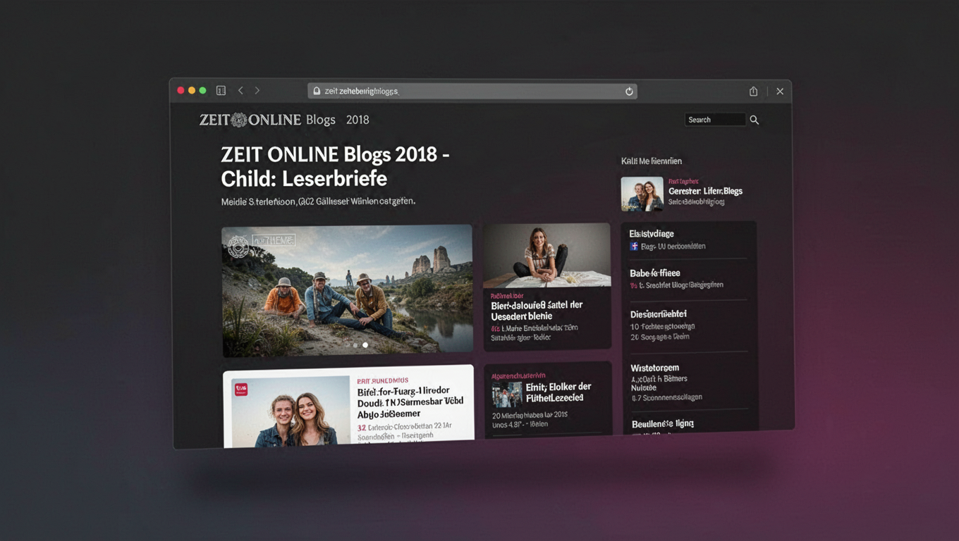Open the Babe fe ffieee sidebar link
Viewport: 959px width, 541px height.
tap(654, 273)
